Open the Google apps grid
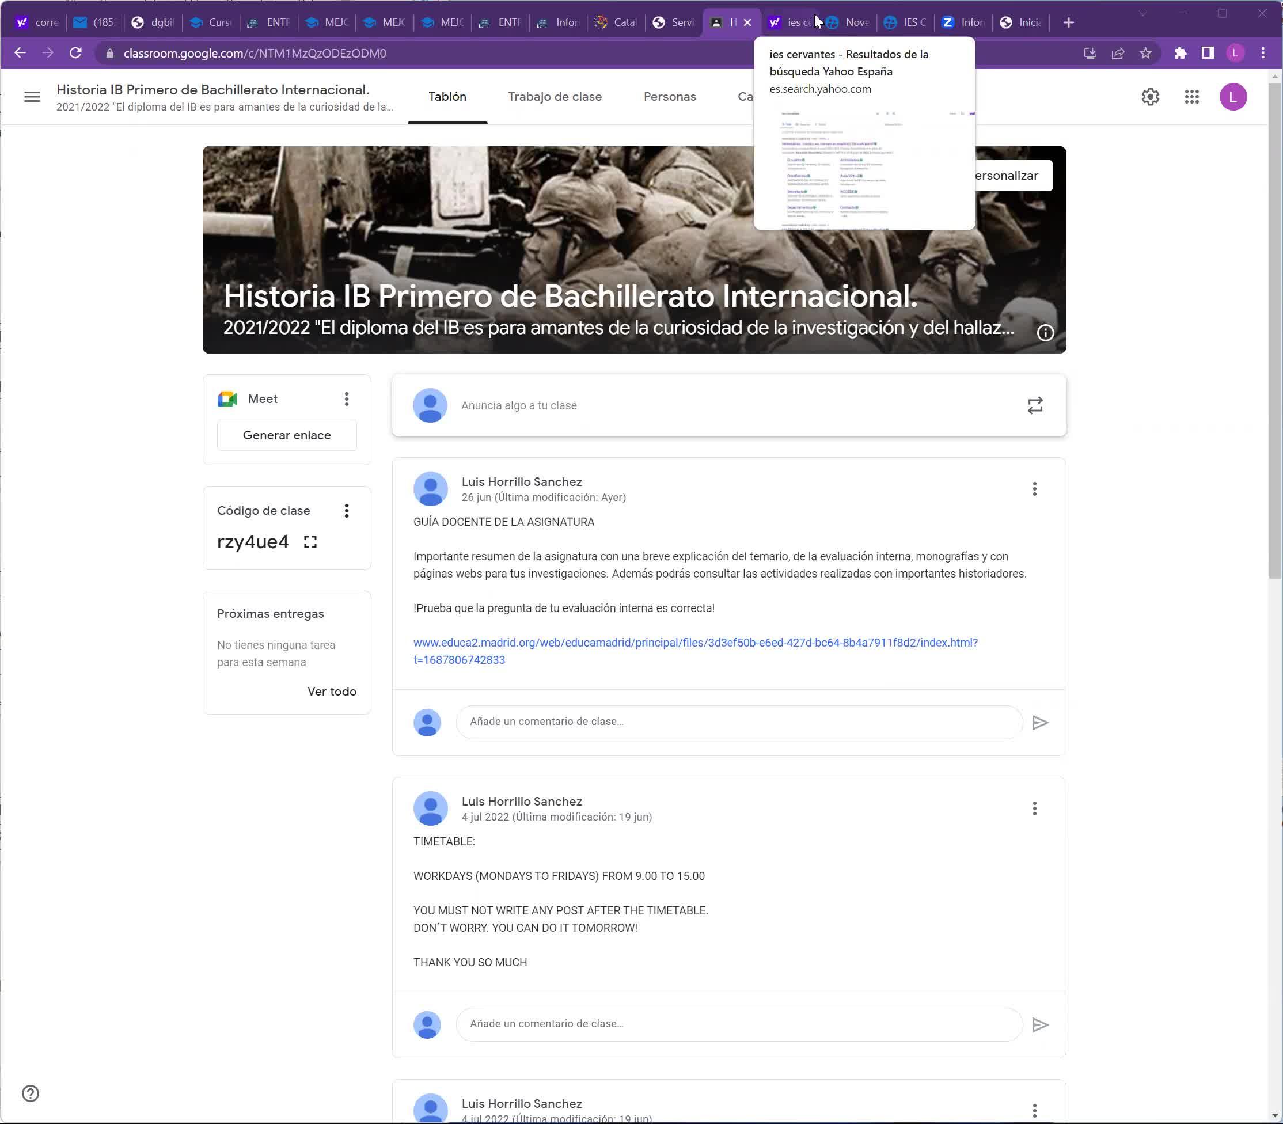Screen dimensions: 1283x1124 click(x=1191, y=97)
